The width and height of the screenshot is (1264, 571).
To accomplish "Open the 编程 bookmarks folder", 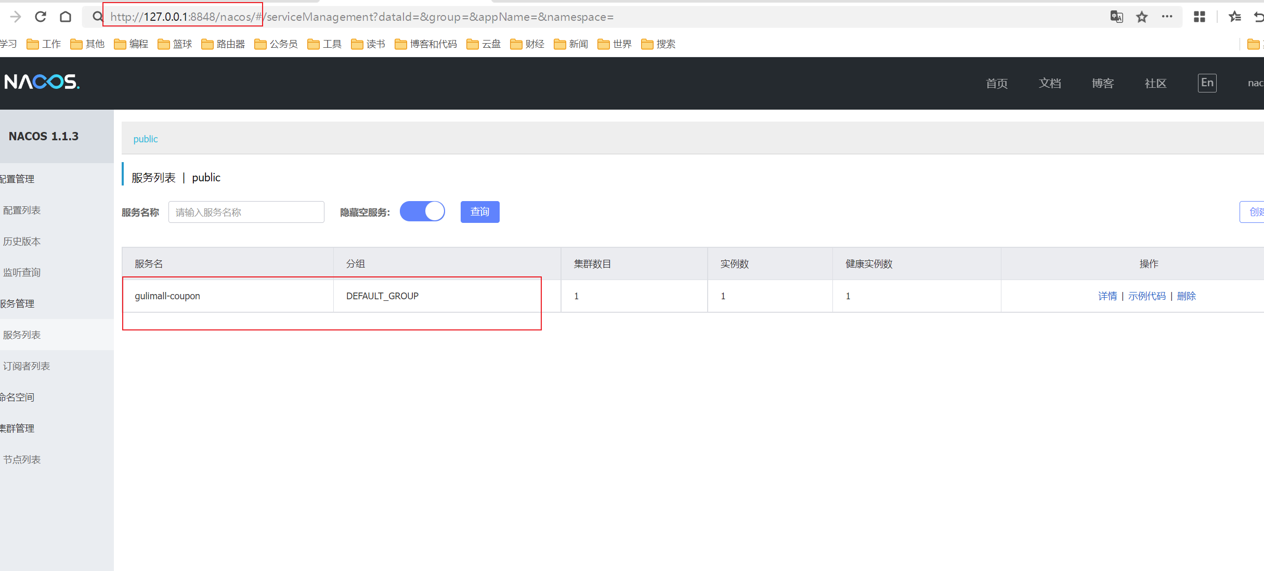I will tap(132, 44).
